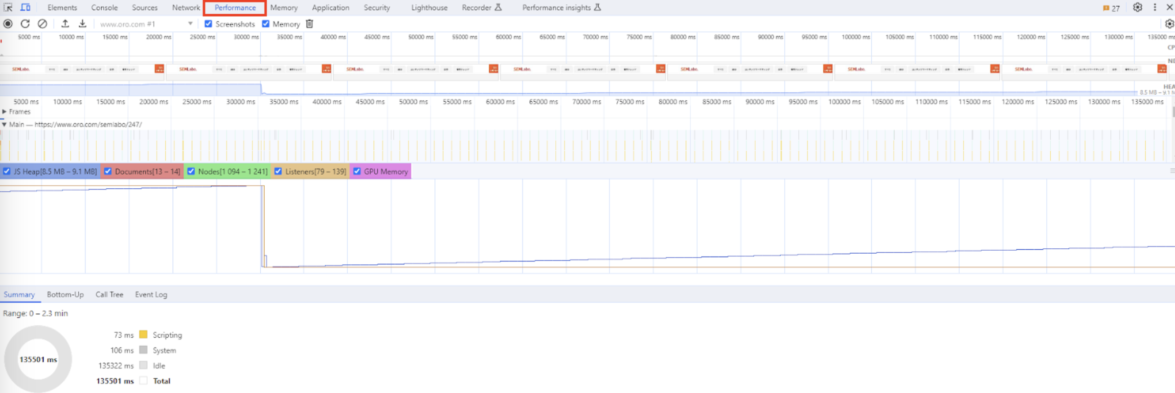This screenshot has height=393, width=1175.
Task: Collapse the Main thread track
Action: (4, 125)
